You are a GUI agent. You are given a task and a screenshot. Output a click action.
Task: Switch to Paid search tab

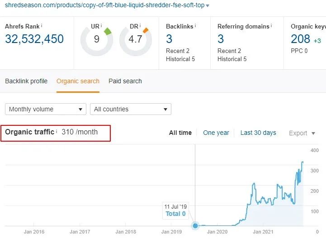coord(125,81)
